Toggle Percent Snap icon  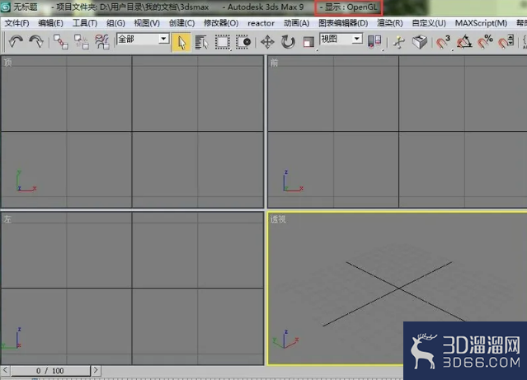click(x=485, y=42)
